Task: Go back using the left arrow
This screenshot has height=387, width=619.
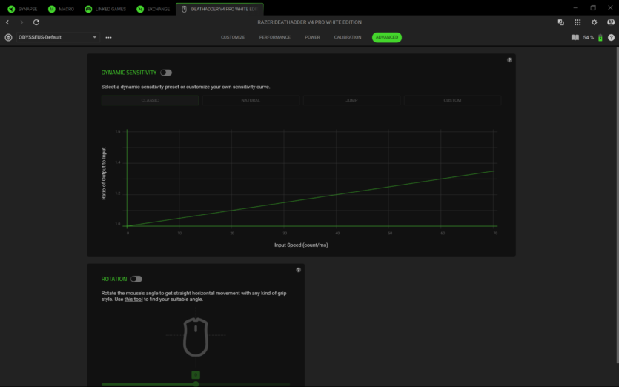Action: [7, 22]
